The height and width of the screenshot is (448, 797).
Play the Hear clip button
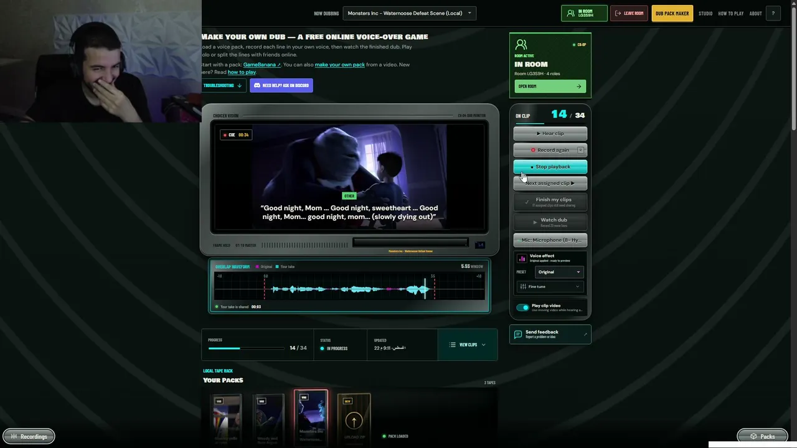(x=550, y=133)
